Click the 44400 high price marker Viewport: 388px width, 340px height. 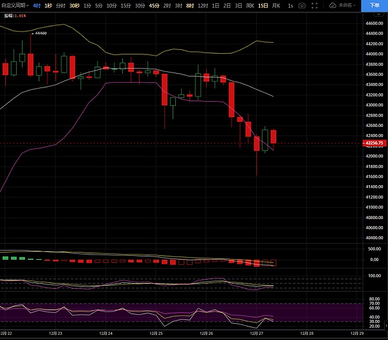click(40, 32)
